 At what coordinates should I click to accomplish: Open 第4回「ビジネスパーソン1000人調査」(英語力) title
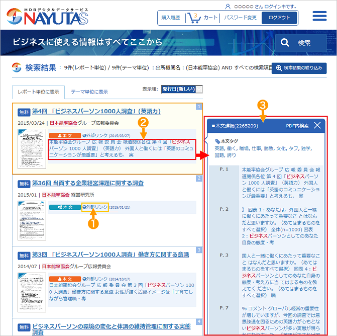[x=96, y=111]
